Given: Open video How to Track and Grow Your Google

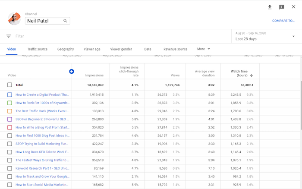Looking at the screenshot, I should (43, 176).
